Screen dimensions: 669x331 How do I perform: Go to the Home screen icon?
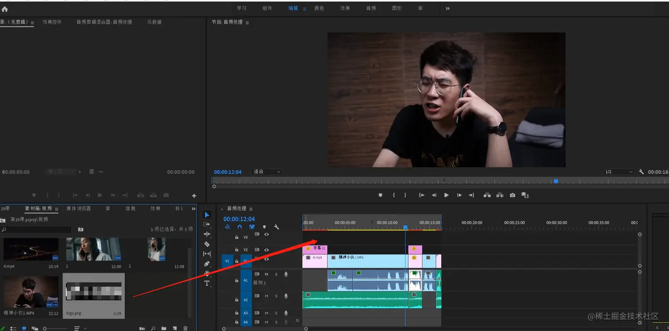[x=5, y=9]
